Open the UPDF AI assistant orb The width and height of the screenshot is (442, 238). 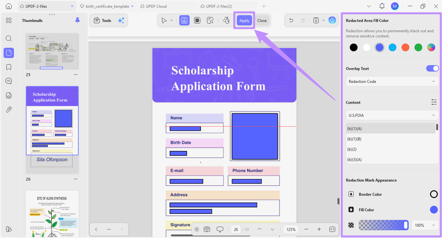(332, 20)
